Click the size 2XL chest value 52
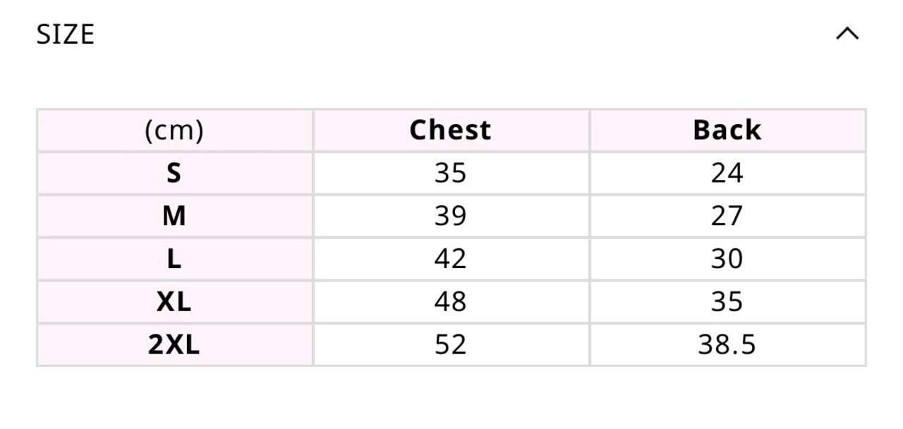 (x=450, y=346)
